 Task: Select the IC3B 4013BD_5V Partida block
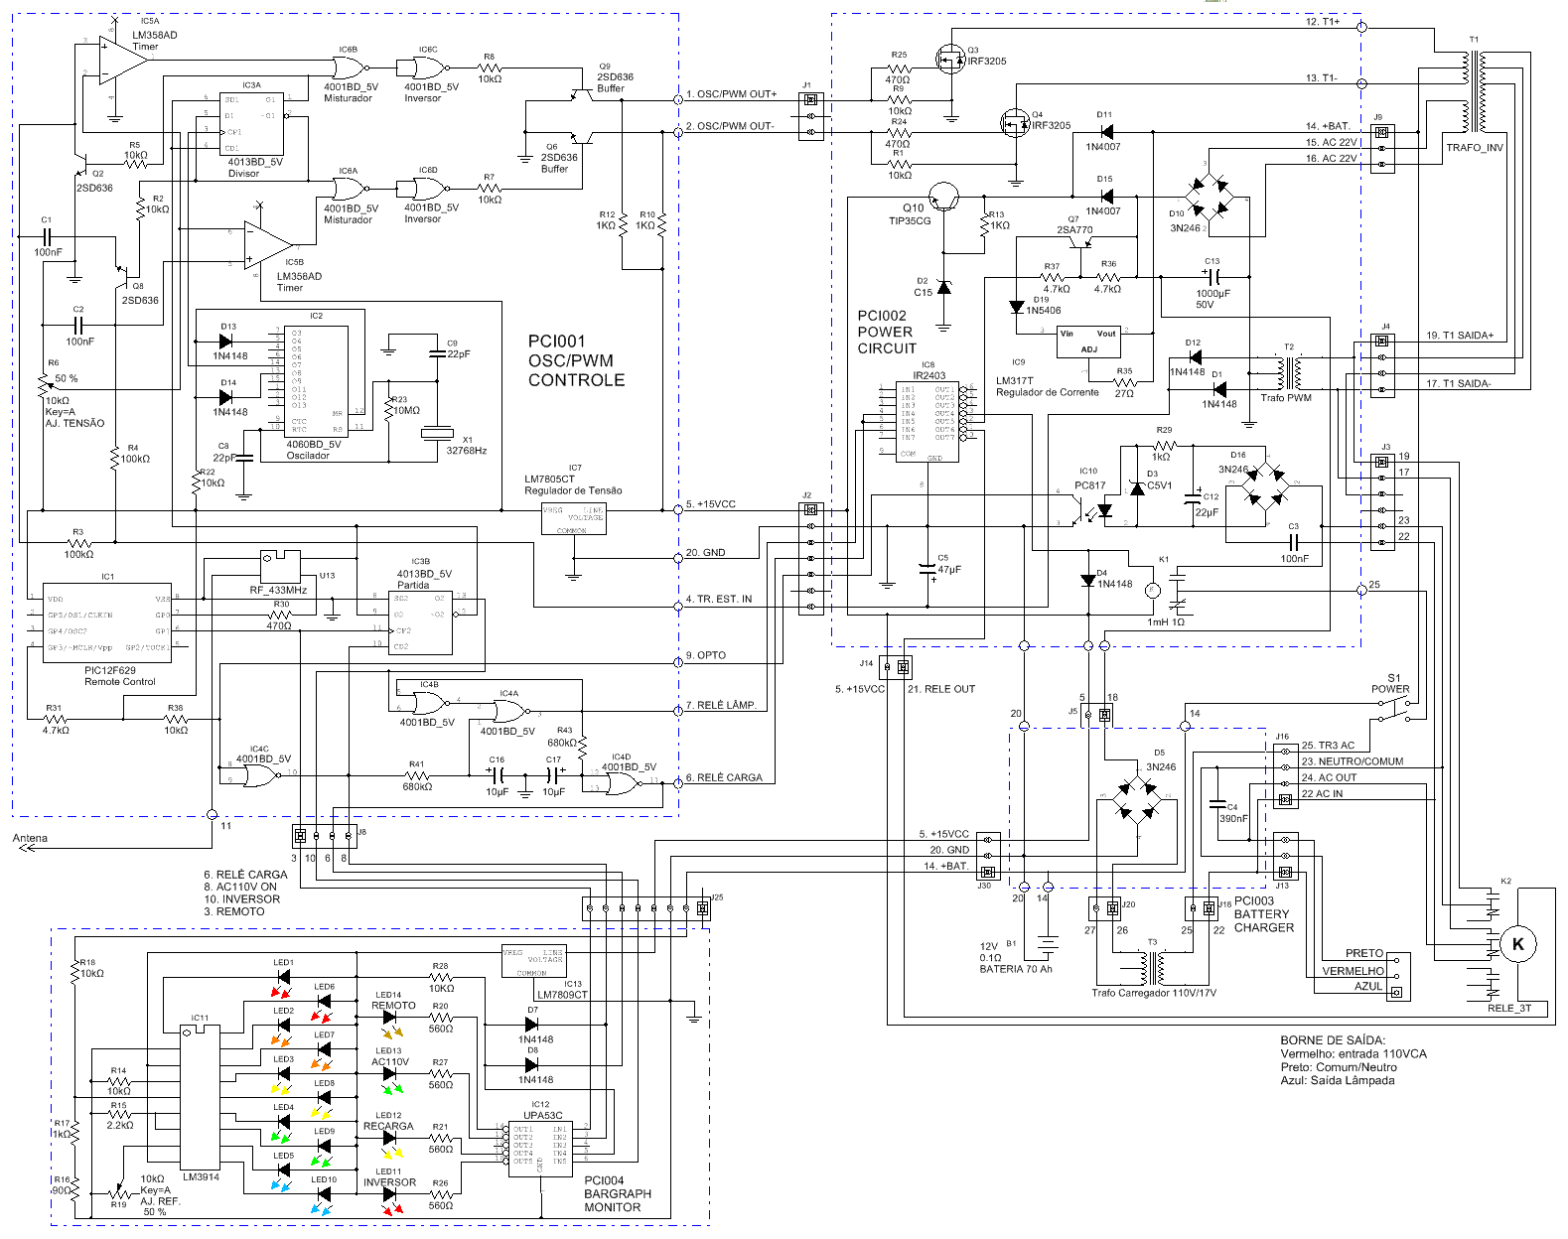pos(419,622)
